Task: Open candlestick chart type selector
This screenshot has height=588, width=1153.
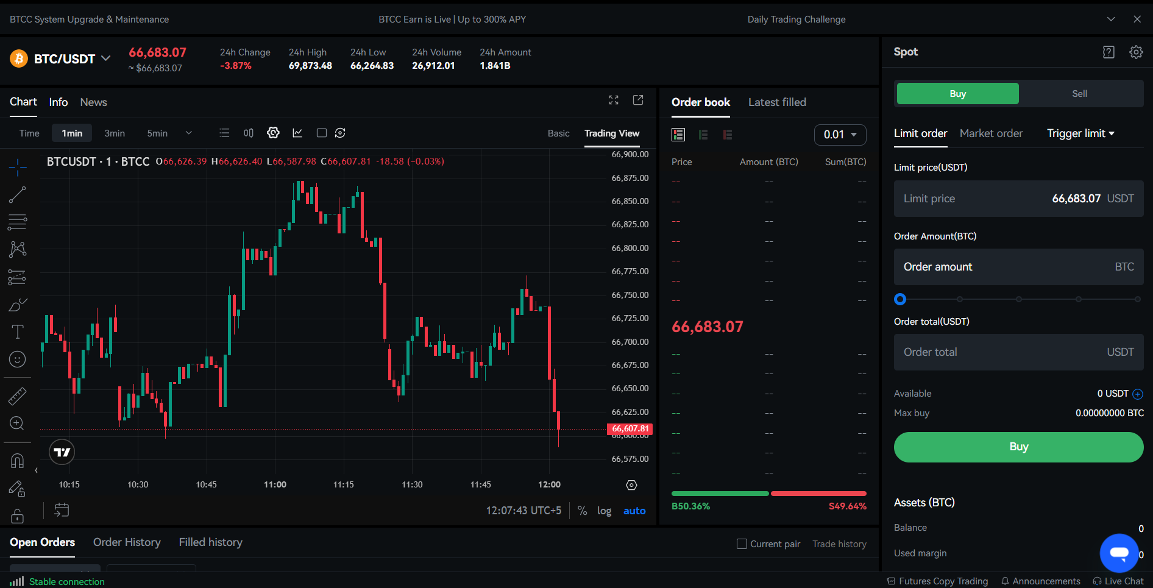Action: pos(249,133)
